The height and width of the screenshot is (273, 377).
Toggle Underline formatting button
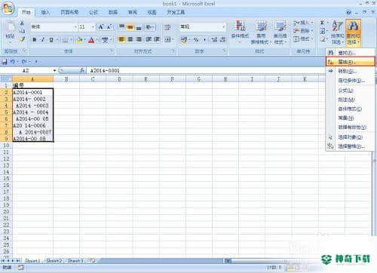tap(51, 40)
